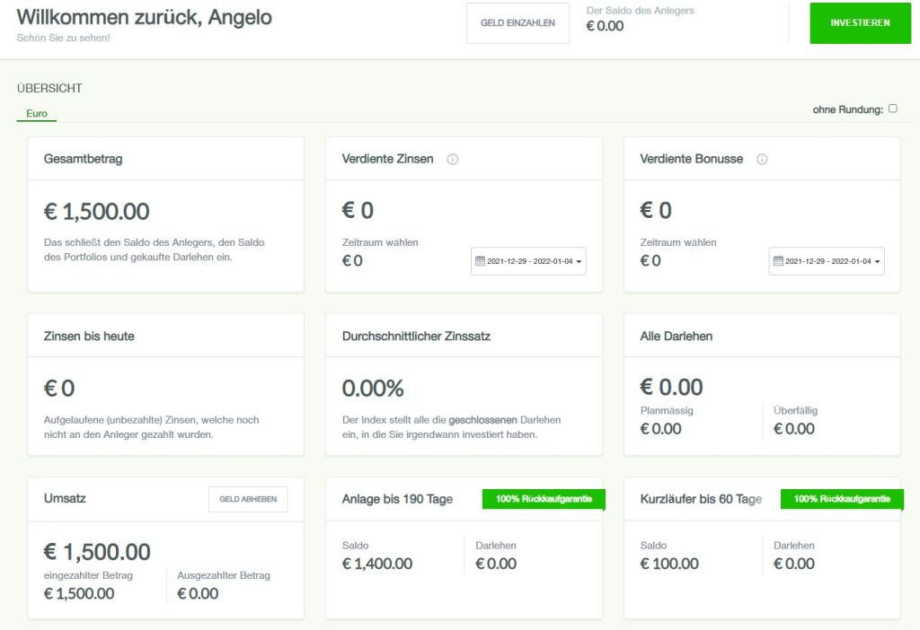The width and height of the screenshot is (920, 630).
Task: Click the Gesamtbetrag amount € 1,500.00
Action: pyautogui.click(x=97, y=212)
